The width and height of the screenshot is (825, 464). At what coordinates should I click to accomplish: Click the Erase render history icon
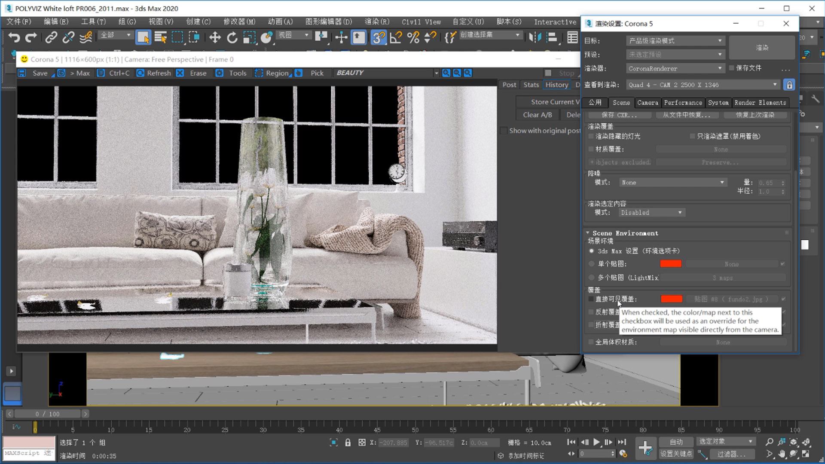180,73
